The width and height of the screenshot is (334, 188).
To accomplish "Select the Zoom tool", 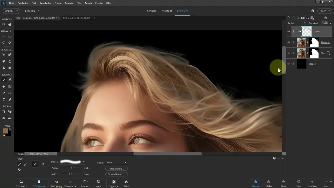I will click(4, 25).
